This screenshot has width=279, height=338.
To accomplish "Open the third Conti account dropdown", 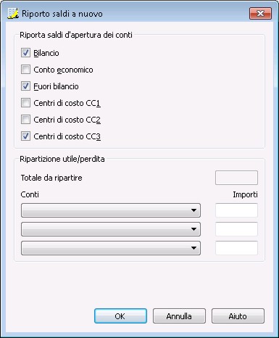I will pyautogui.click(x=111, y=248).
